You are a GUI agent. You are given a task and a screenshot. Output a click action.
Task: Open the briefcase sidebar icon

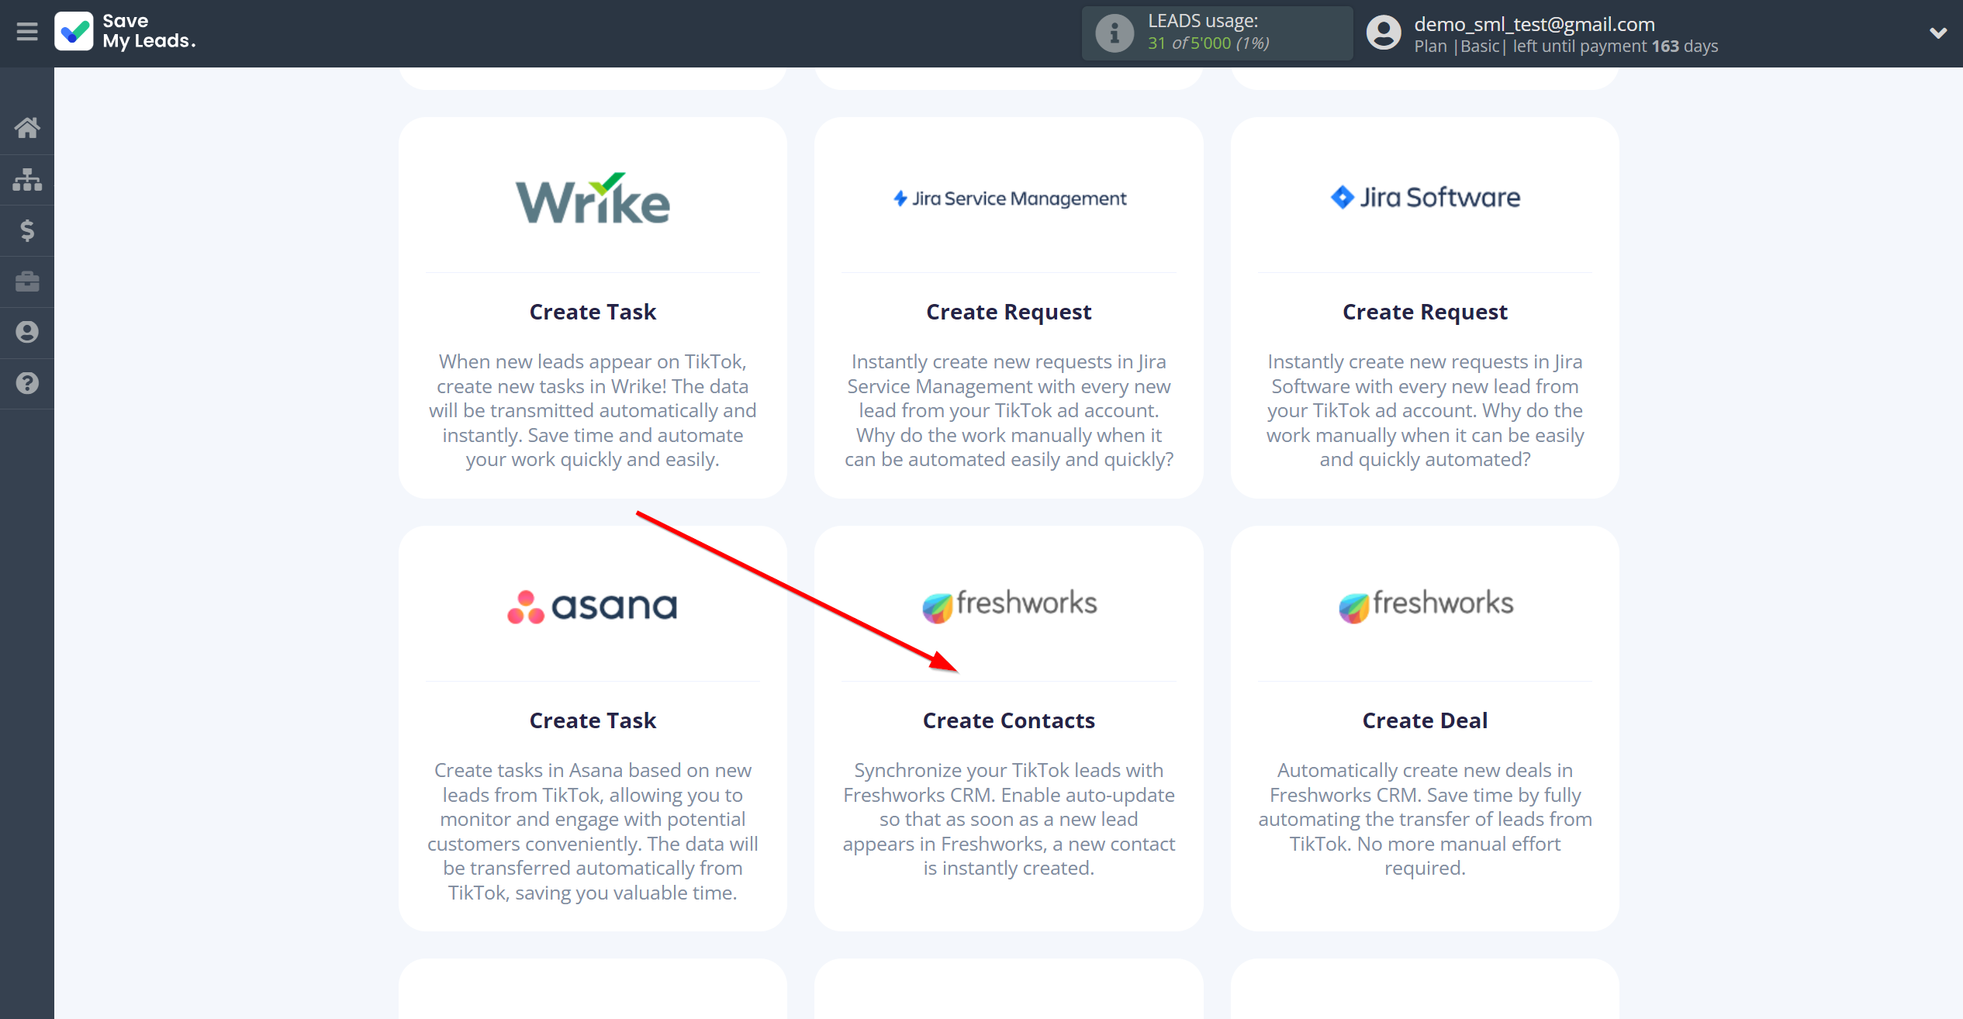pos(27,281)
